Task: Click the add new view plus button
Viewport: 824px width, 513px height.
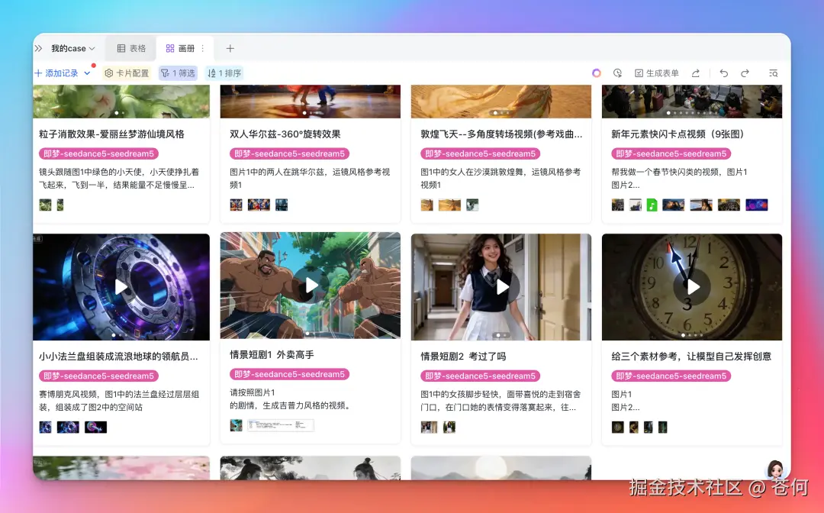Action: click(230, 47)
